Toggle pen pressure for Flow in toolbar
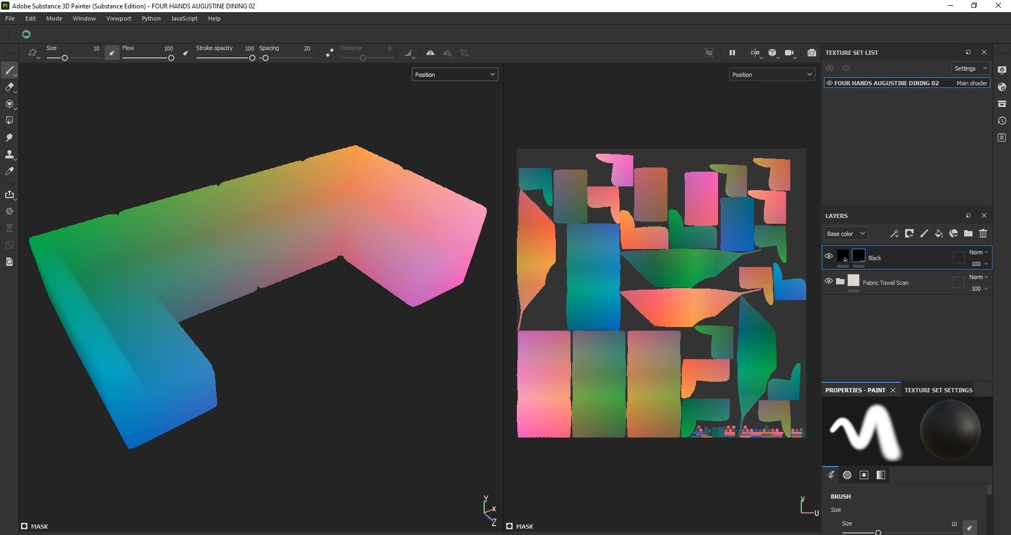 coord(185,53)
